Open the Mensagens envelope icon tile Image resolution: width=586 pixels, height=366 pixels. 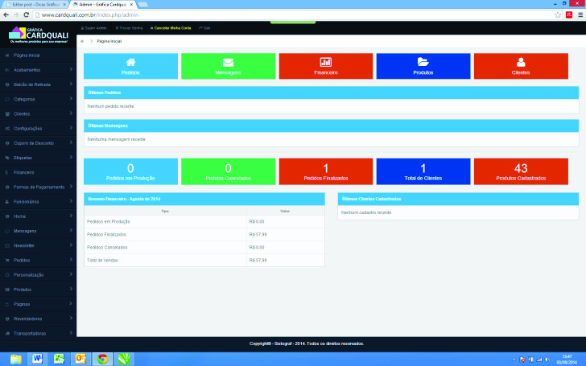(x=228, y=66)
